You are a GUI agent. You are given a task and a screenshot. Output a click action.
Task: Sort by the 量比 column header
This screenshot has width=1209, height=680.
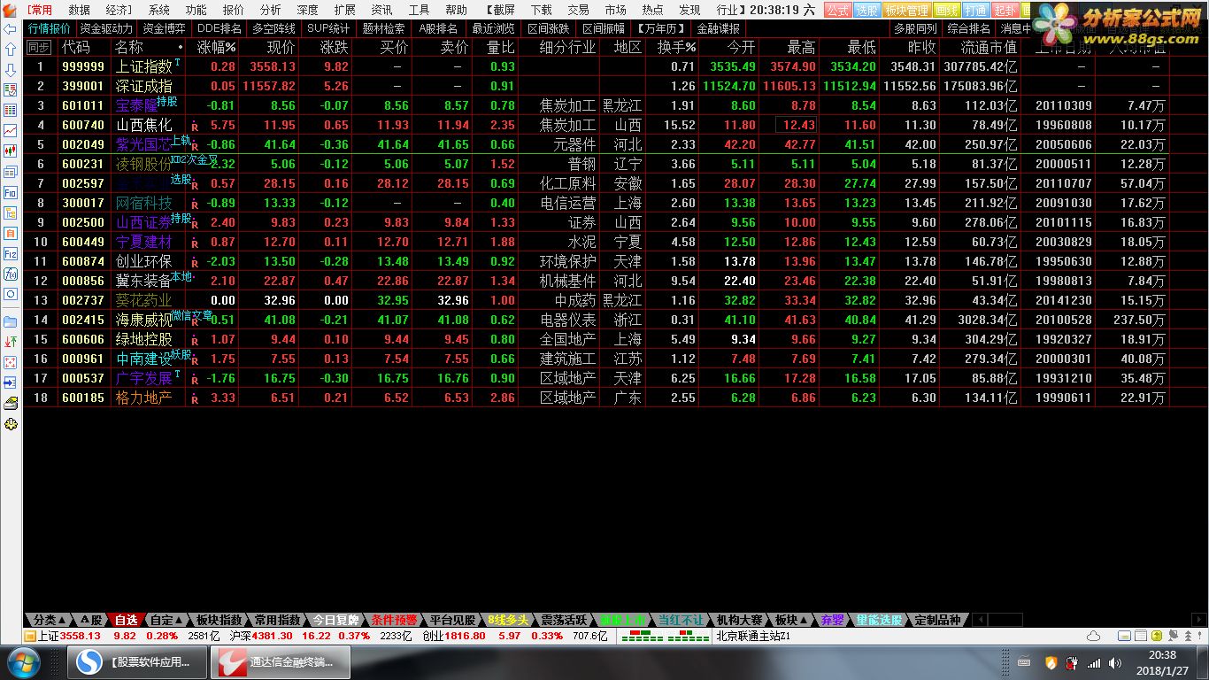tap(500, 47)
